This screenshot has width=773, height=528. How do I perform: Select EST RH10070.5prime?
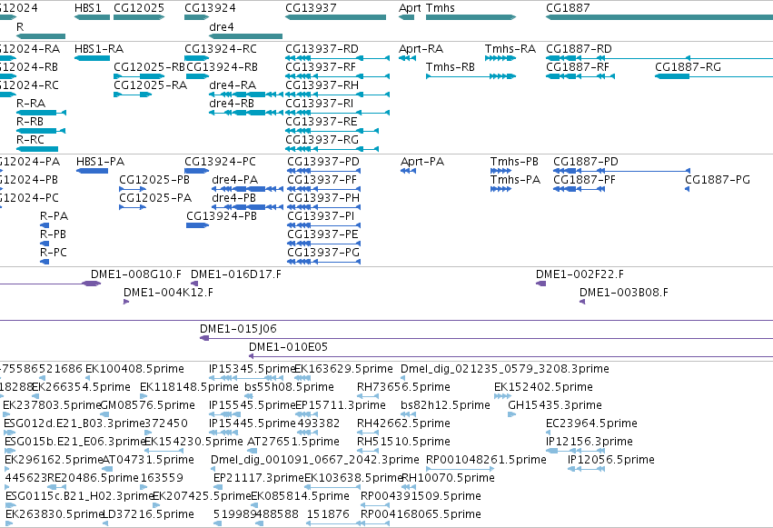[409, 487]
